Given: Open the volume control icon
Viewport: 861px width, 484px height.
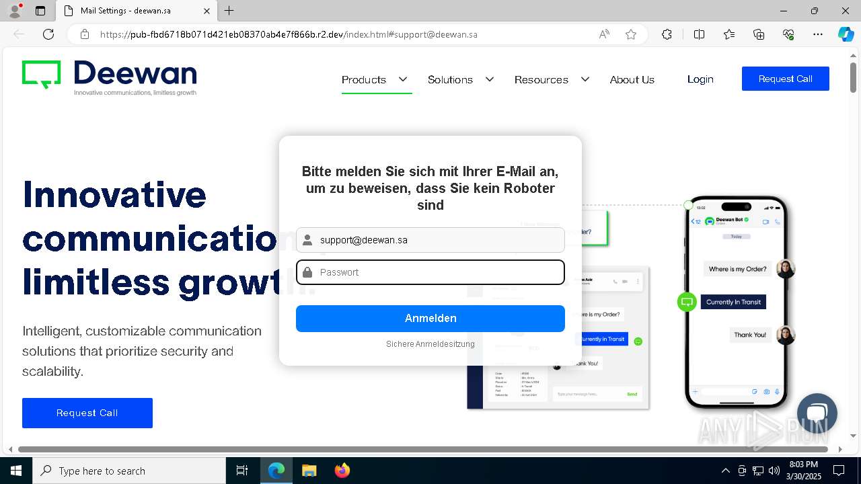Looking at the screenshot, I should tap(774, 471).
